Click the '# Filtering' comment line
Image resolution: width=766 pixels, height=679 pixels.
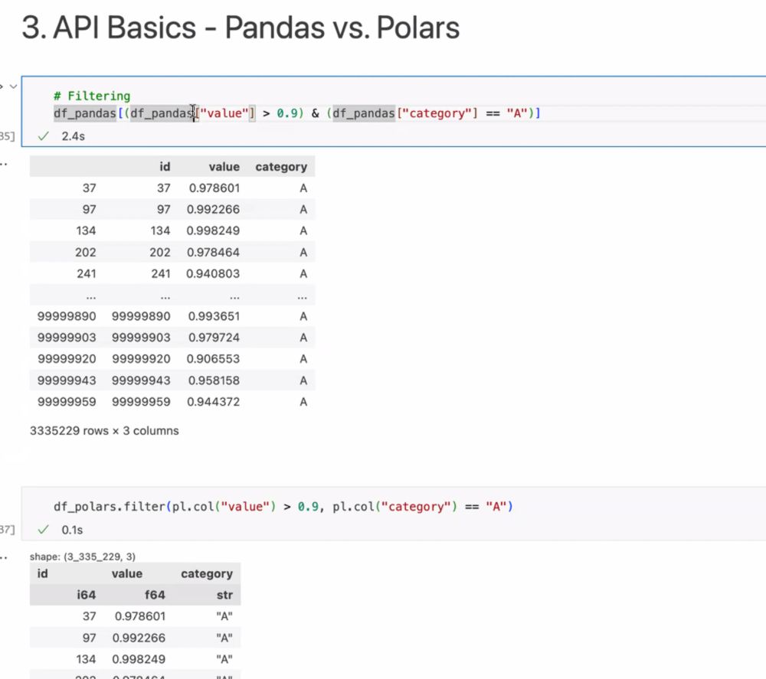pos(92,96)
